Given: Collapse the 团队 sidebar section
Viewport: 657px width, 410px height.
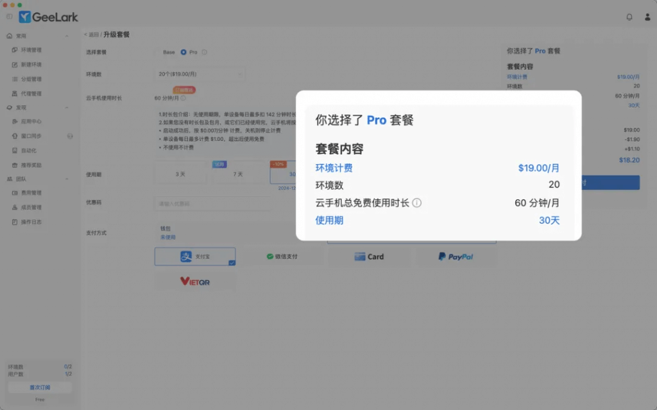Looking at the screenshot, I should 66,179.
